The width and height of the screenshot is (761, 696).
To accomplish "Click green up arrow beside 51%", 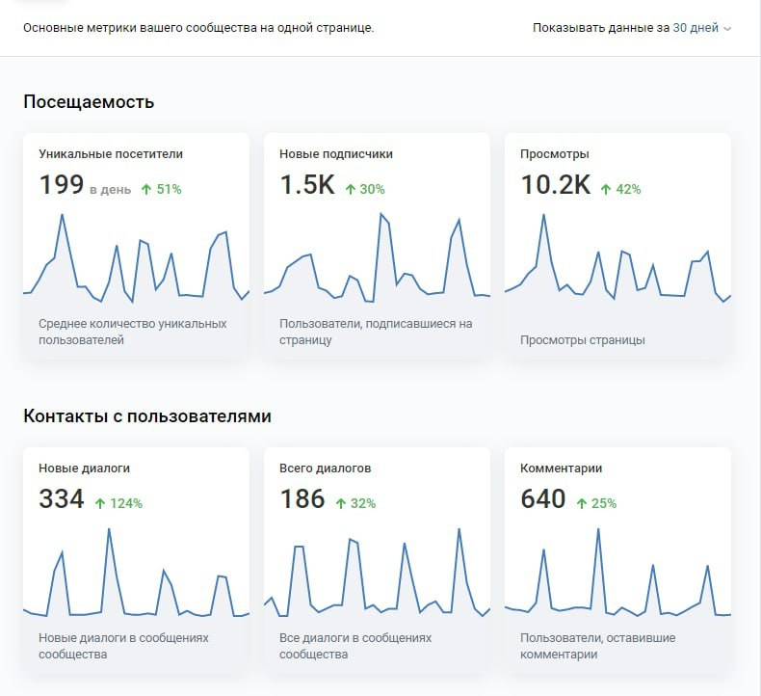I will coord(146,189).
